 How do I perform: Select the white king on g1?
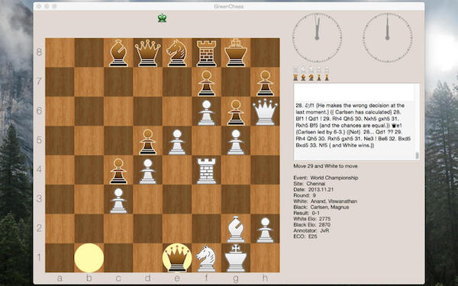coord(235,258)
